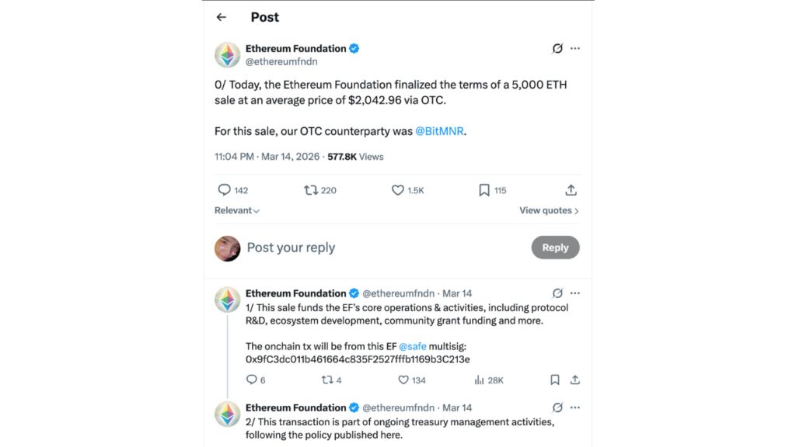Like the main post with 1.5K likes
This screenshot has width=796, height=447.
398,190
